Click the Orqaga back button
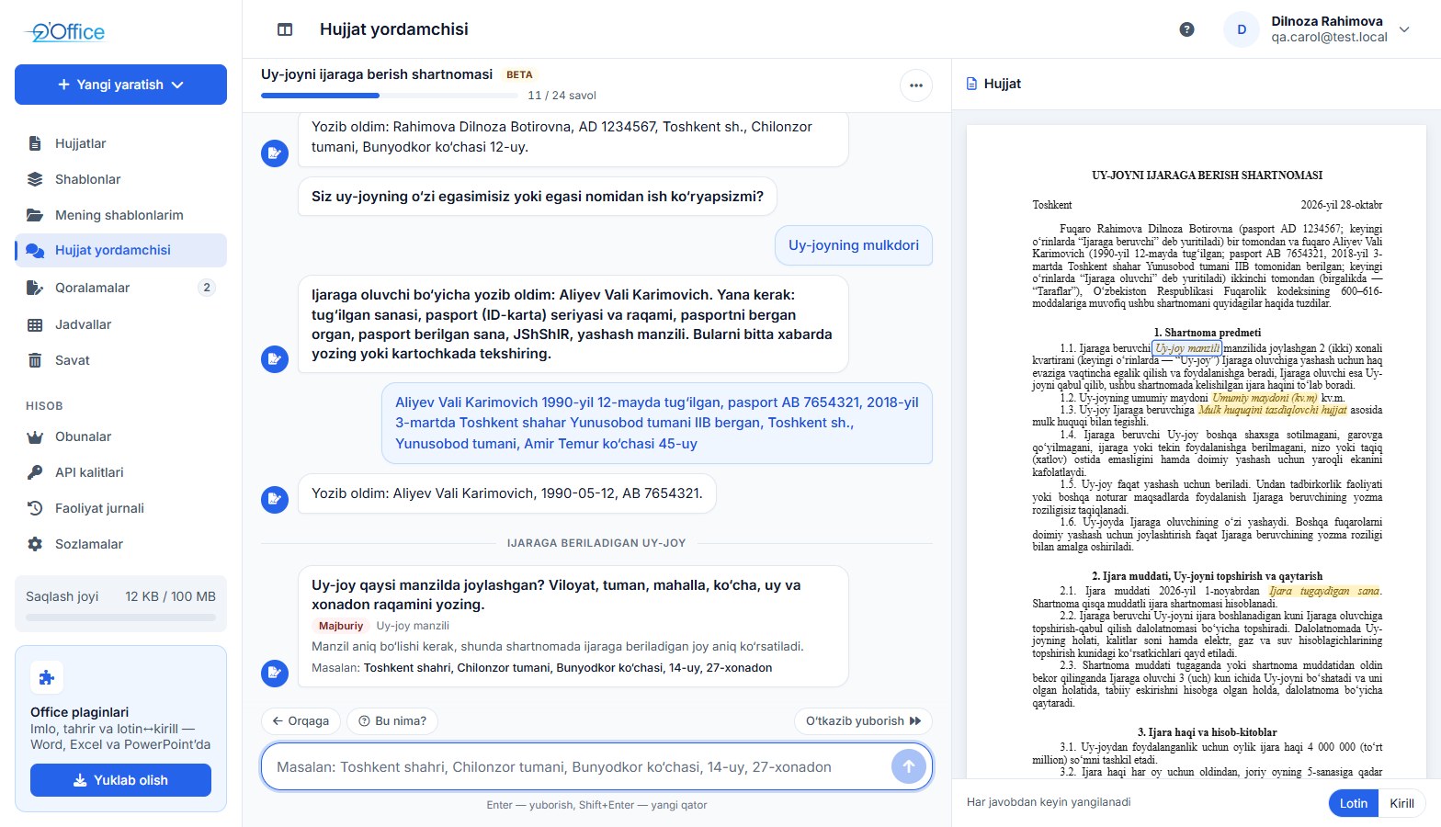This screenshot has width=1441, height=827. point(301,721)
